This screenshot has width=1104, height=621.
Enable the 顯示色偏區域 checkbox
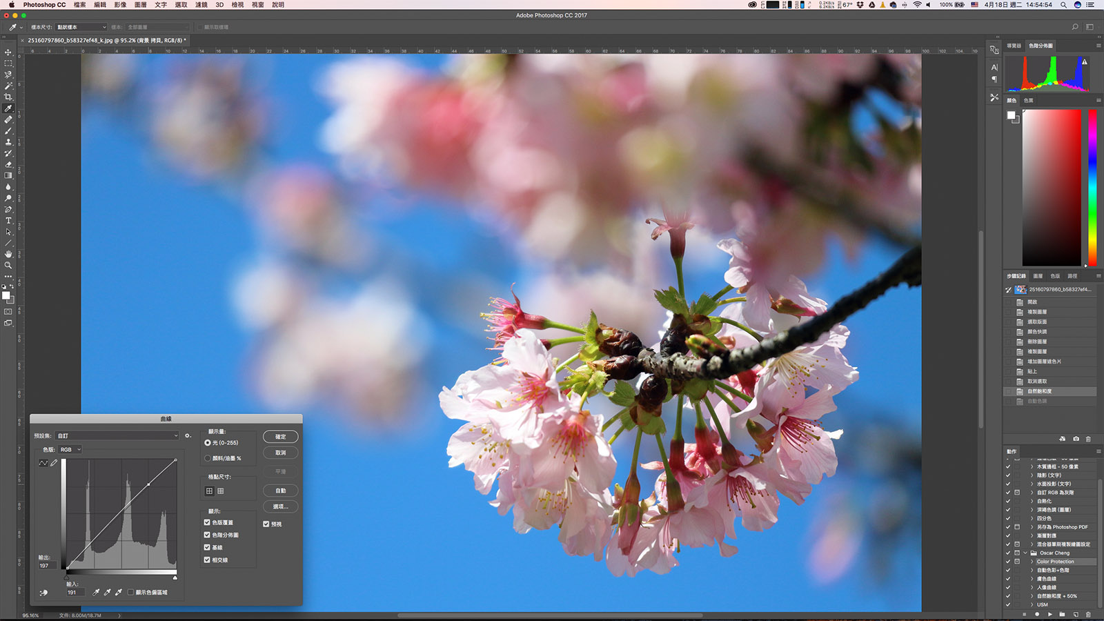tap(130, 592)
